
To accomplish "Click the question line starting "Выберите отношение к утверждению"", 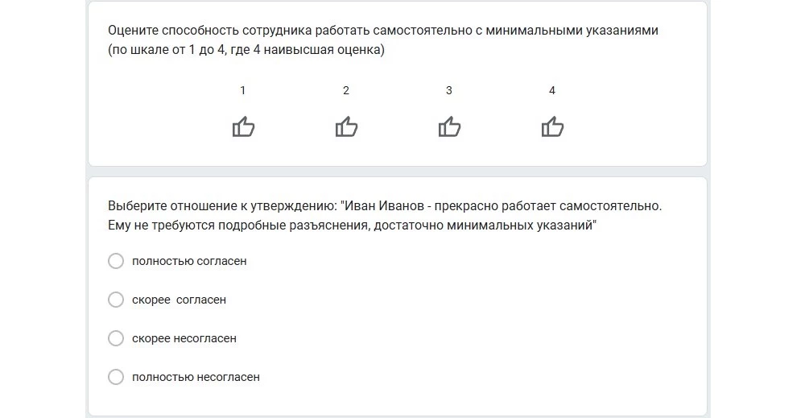I will [385, 206].
